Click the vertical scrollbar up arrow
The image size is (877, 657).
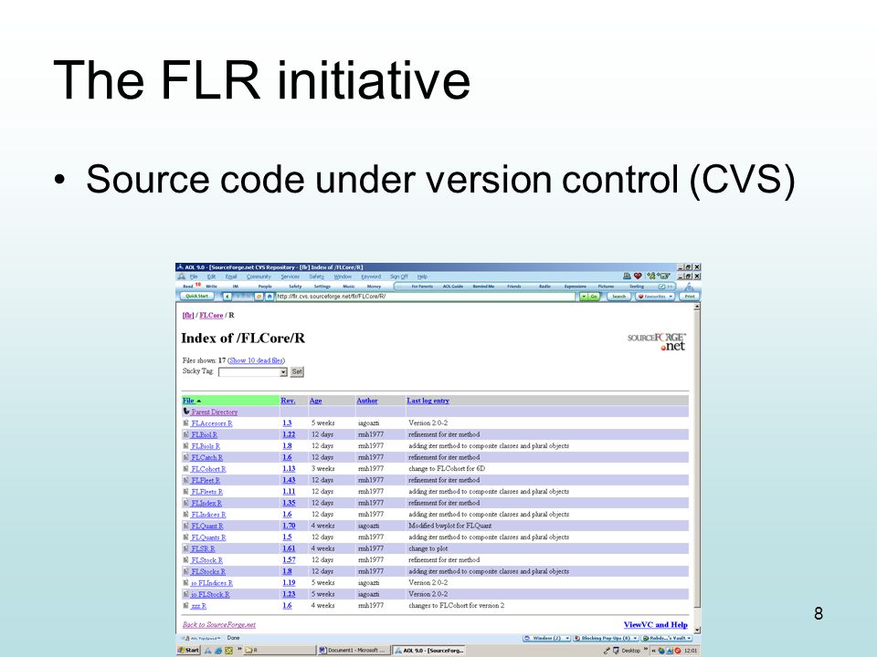(697, 308)
